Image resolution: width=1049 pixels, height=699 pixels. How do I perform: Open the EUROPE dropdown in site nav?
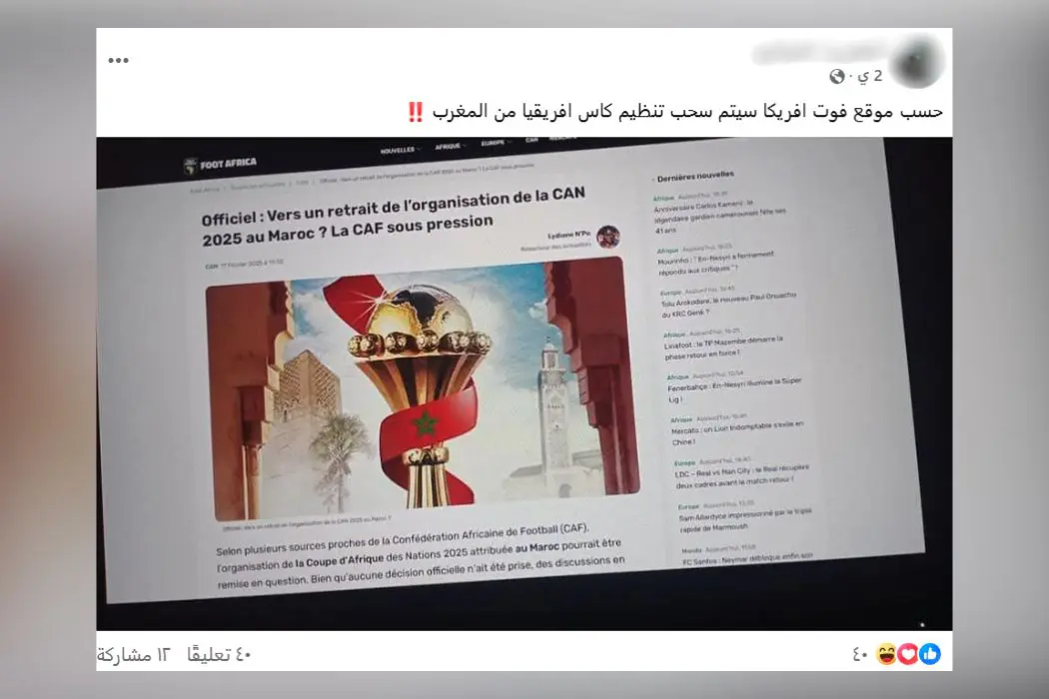point(496,143)
